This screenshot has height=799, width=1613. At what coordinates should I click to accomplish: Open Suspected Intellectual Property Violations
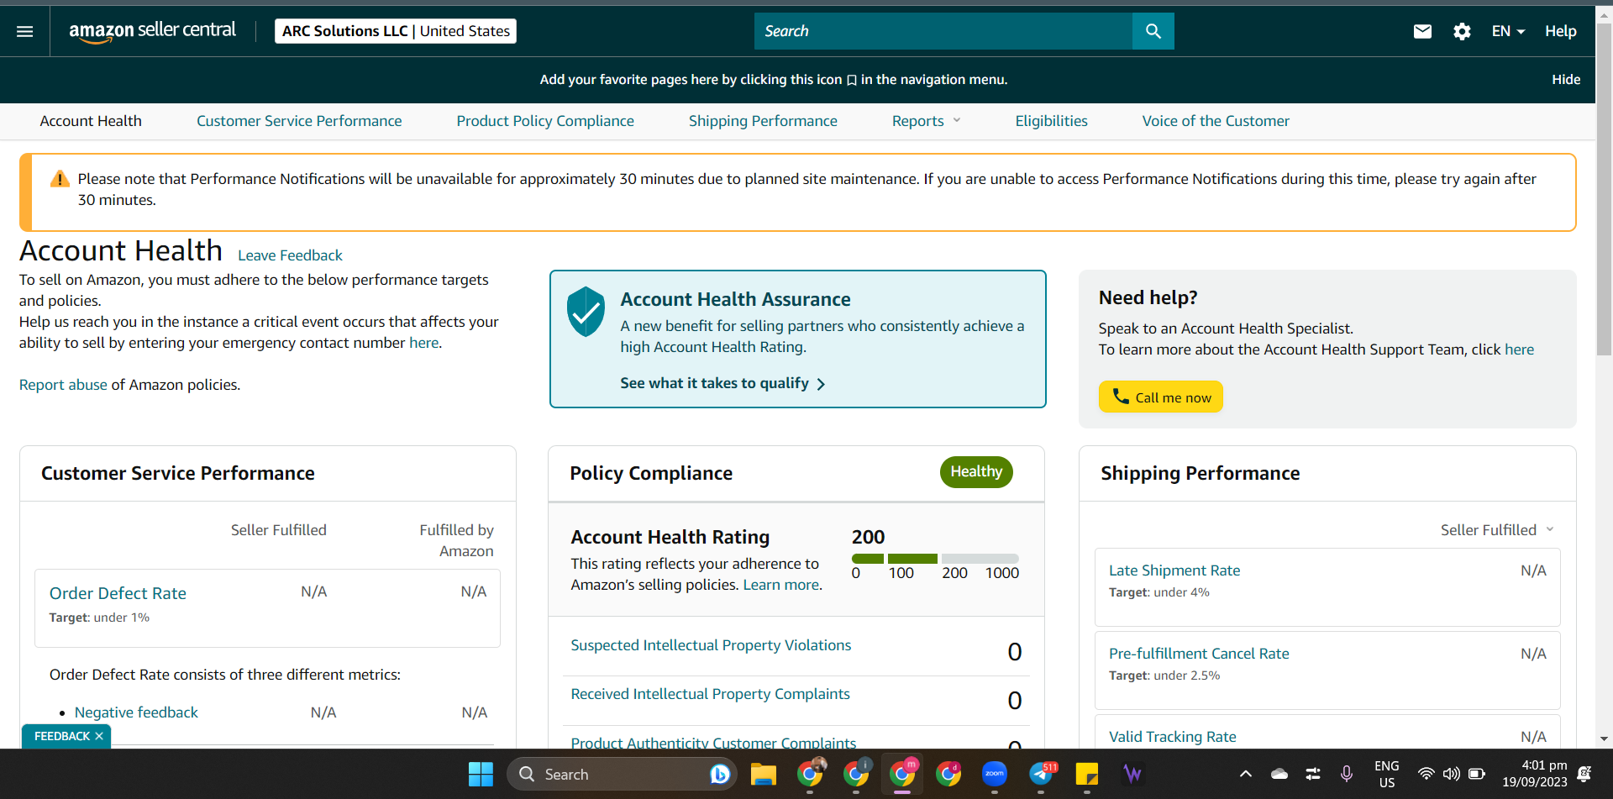[711, 645]
